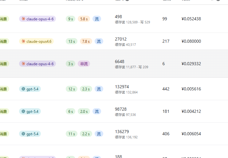Click the 6 s duration badge
This screenshot has height=158, width=228.
tap(71, 112)
